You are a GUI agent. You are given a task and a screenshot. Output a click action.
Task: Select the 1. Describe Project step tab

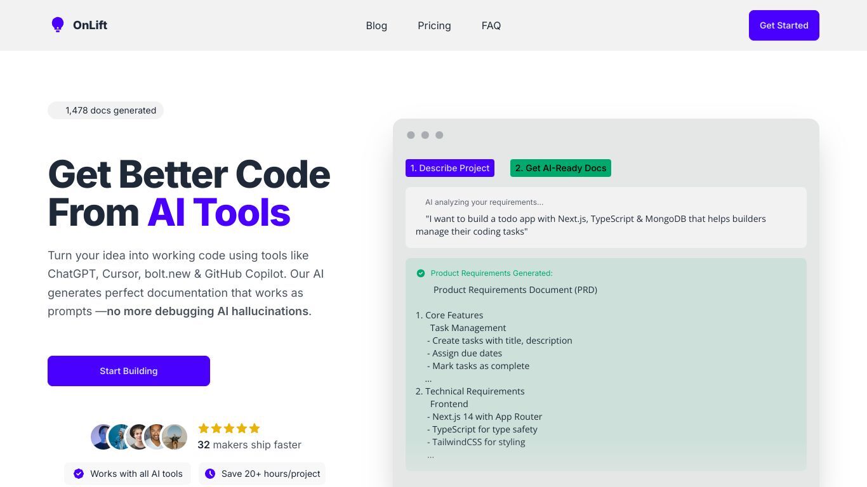pyautogui.click(x=450, y=168)
